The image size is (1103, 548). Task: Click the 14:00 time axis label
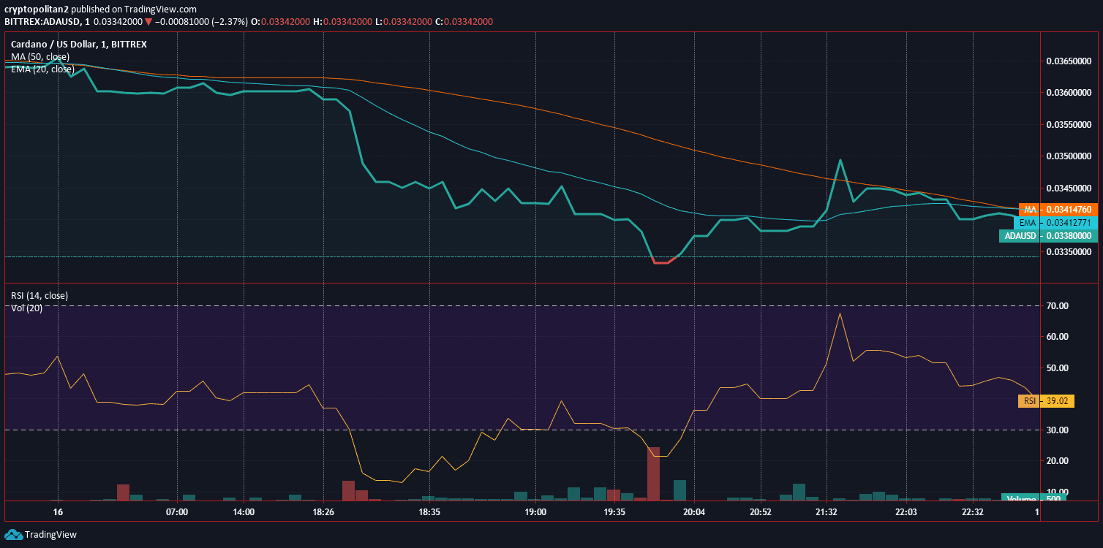[x=244, y=513]
